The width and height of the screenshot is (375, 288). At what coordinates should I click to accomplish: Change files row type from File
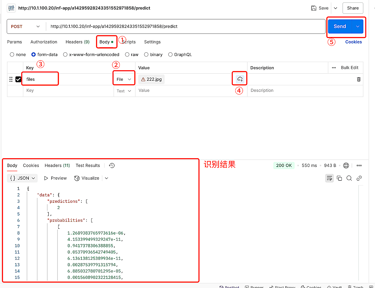click(124, 79)
